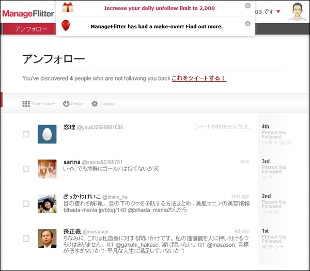310x271 pixels.
Task: Click the down arrow icon under 2nd
Action: click(x=270, y=212)
